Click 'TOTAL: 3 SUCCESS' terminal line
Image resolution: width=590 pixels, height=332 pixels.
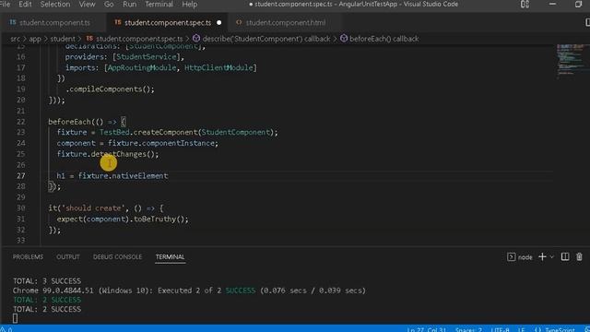[47, 281]
